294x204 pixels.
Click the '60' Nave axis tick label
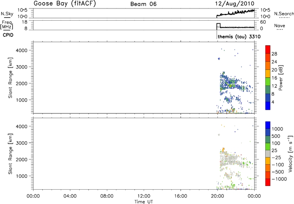263,22
